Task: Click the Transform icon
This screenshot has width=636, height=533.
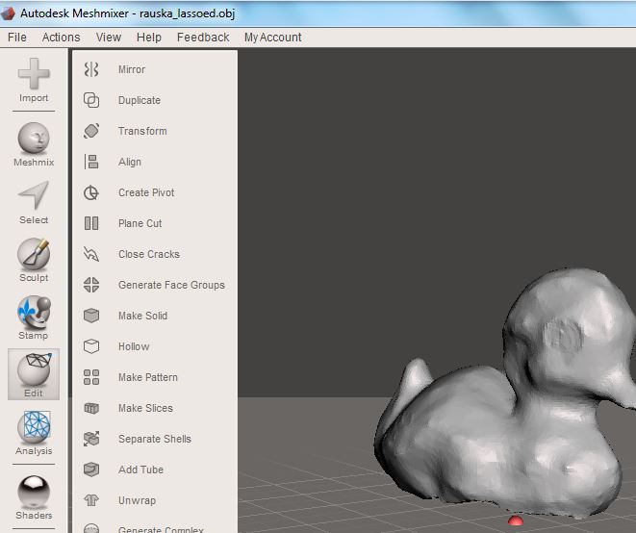Action: tap(91, 131)
